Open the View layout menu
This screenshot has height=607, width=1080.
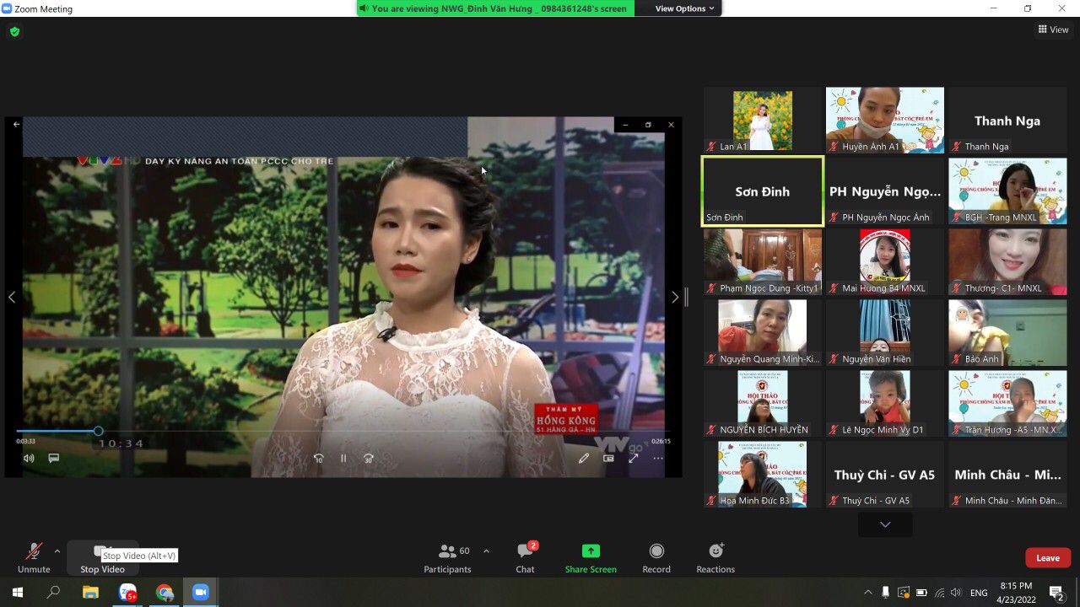tap(1053, 30)
